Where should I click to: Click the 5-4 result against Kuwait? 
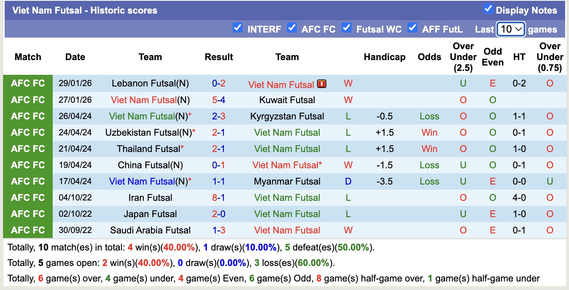219,100
